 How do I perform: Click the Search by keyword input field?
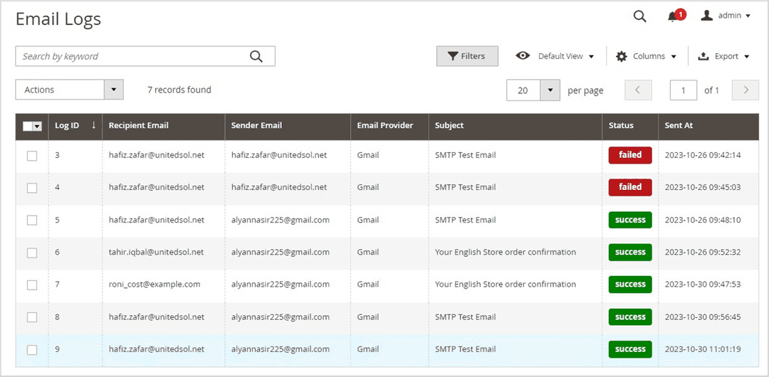point(132,56)
